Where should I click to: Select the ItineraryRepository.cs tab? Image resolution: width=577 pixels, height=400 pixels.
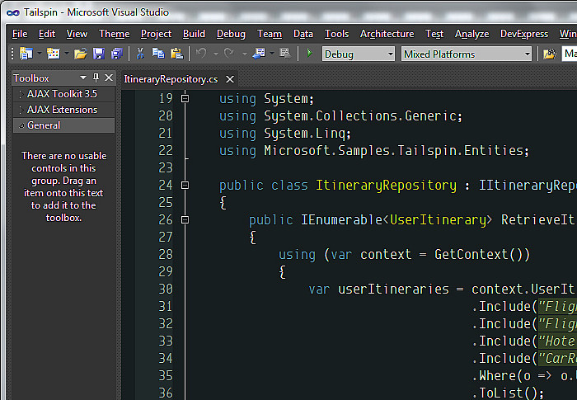pos(171,79)
